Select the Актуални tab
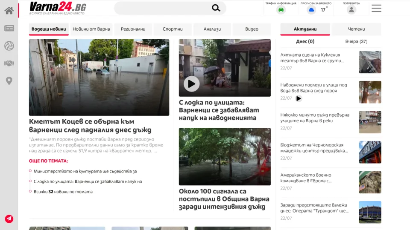 pos(305,29)
